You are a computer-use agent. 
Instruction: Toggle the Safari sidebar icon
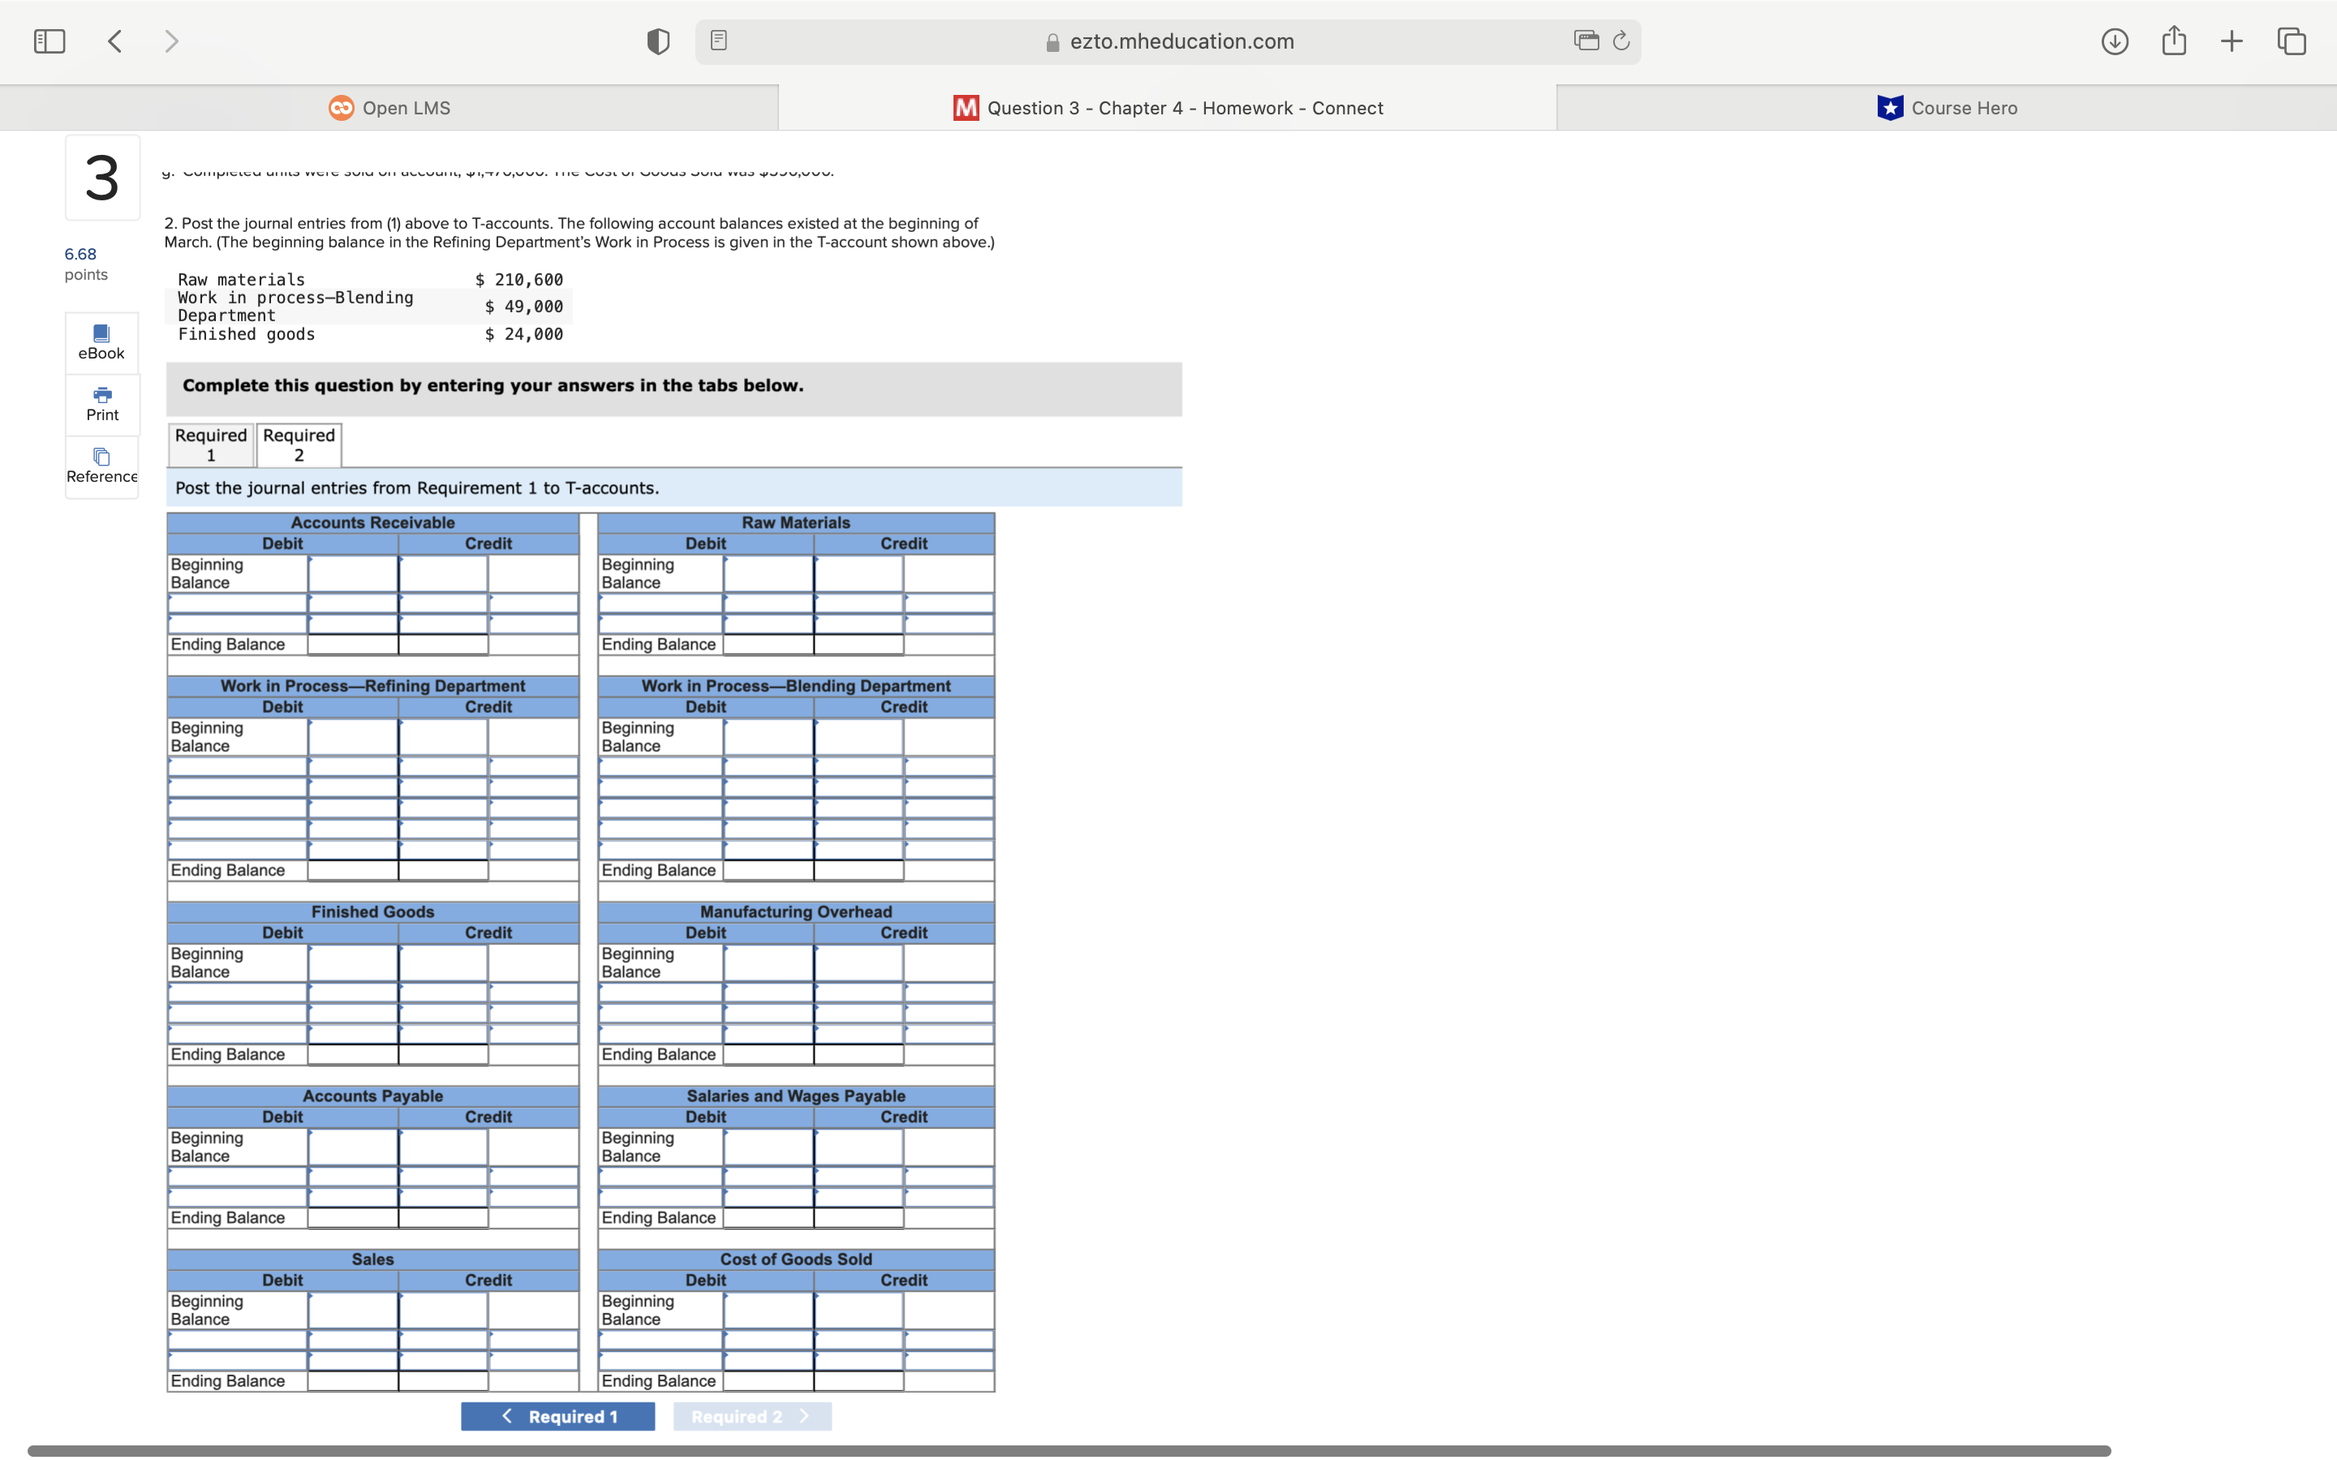49,41
